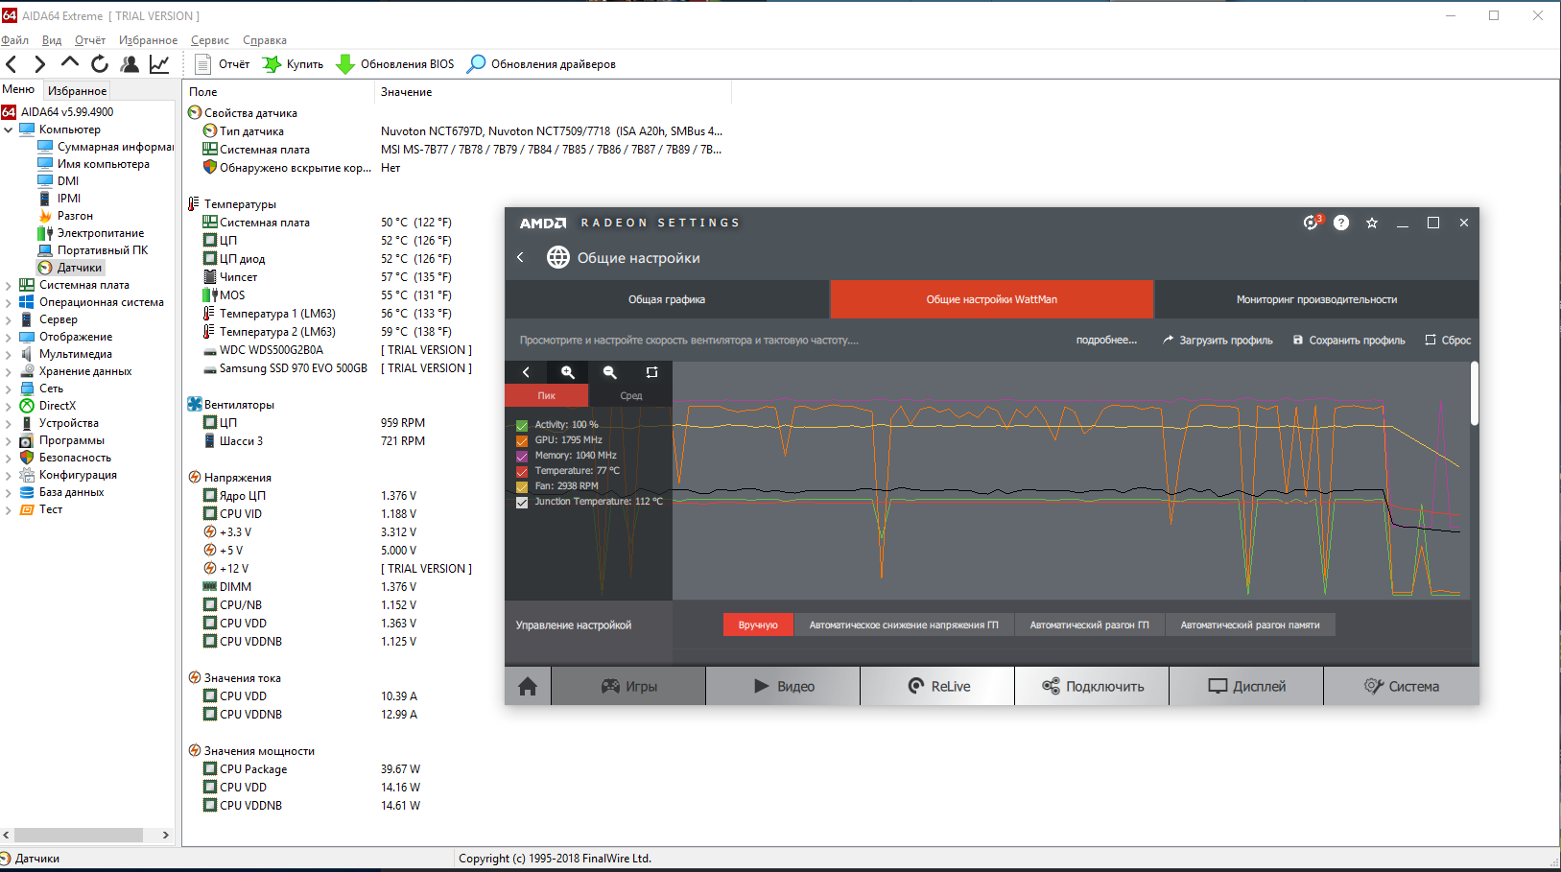Image resolution: width=1561 pixels, height=872 pixels.
Task: Switch to Мониторинг производительности tab
Action: point(1316,299)
